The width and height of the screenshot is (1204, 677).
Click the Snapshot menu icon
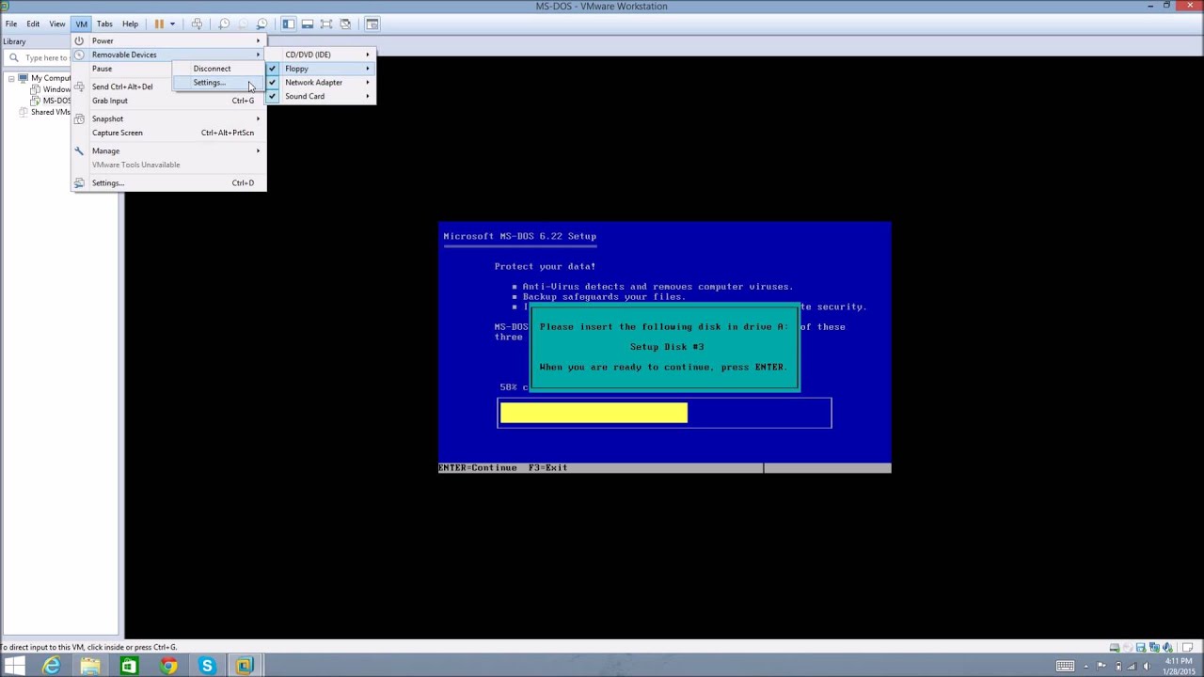[x=80, y=118]
